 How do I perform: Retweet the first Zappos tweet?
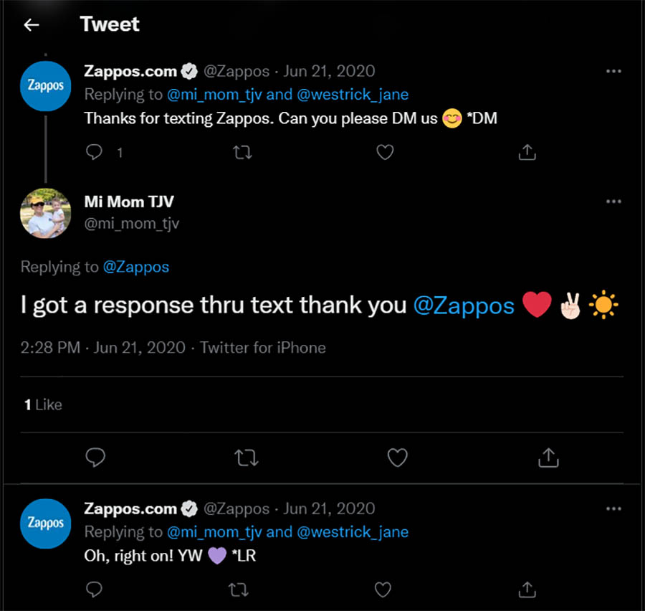click(243, 152)
